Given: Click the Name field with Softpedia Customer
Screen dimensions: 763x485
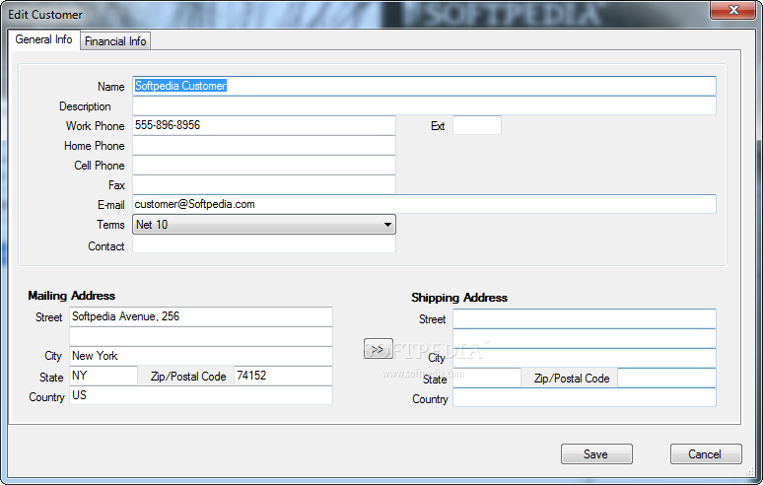Looking at the screenshot, I should [x=424, y=86].
